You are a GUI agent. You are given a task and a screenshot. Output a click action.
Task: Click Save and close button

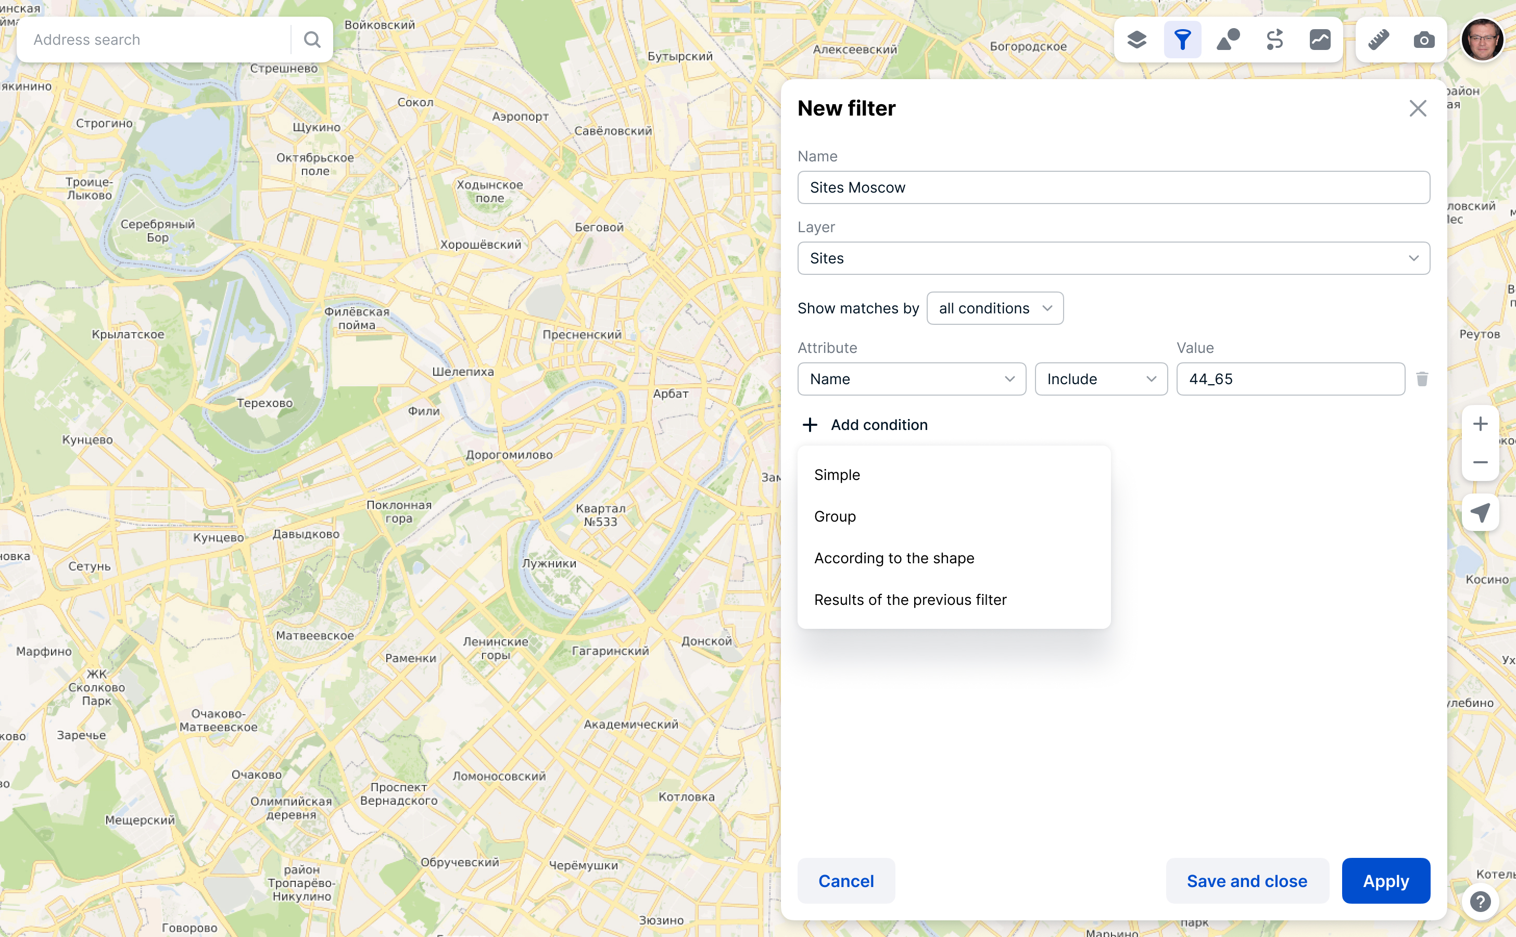pos(1246,881)
